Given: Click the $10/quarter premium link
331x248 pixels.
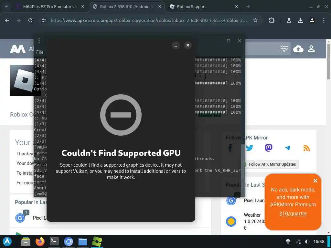Looking at the screenshot, I should [x=293, y=214].
